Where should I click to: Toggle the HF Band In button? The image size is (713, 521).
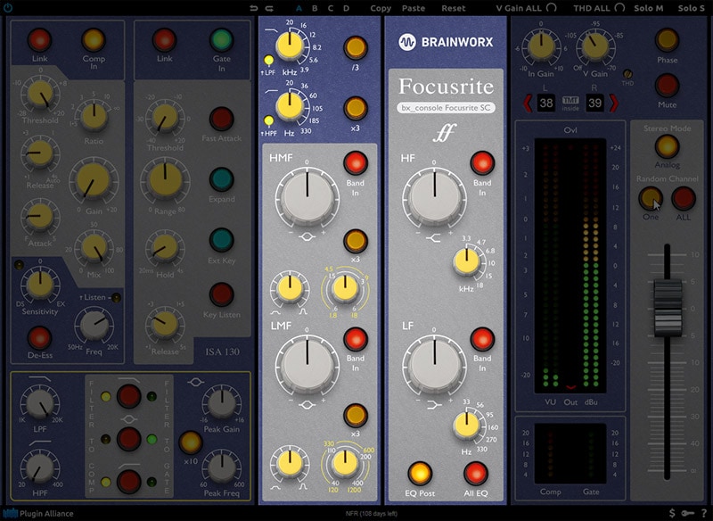[482, 162]
